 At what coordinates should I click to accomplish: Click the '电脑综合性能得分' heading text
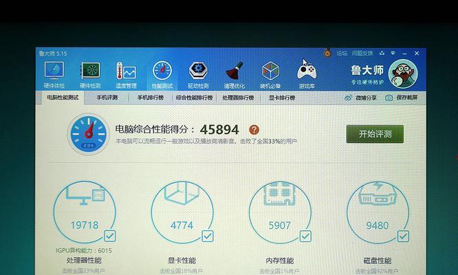[x=152, y=129]
